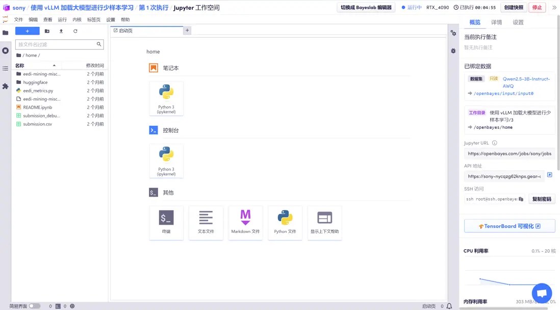Open the property inspector gears icon

click(x=453, y=33)
